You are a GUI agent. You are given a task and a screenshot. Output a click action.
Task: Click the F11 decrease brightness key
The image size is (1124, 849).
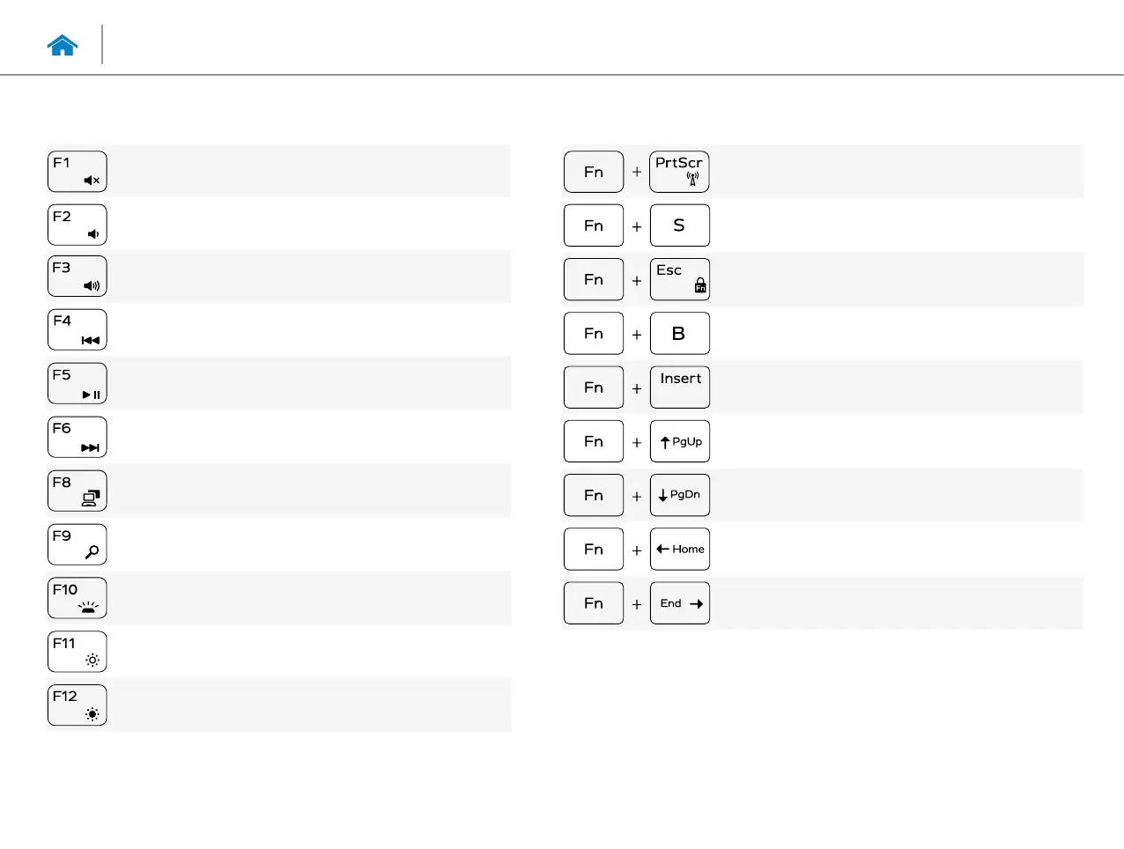(77, 652)
